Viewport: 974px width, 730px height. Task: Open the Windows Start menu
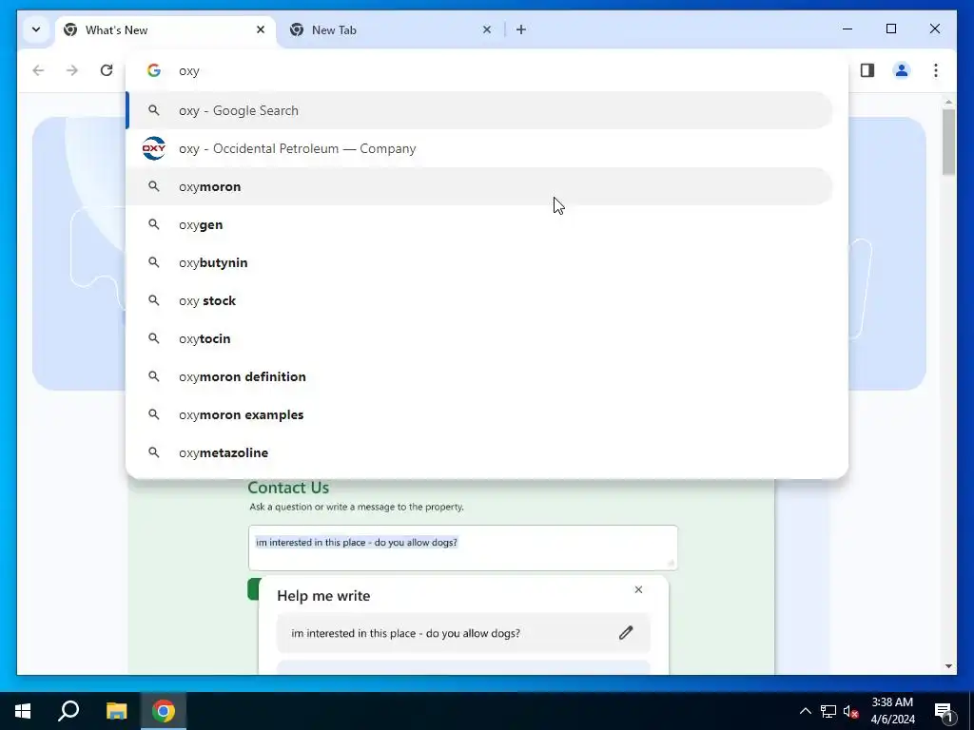pos(23,711)
